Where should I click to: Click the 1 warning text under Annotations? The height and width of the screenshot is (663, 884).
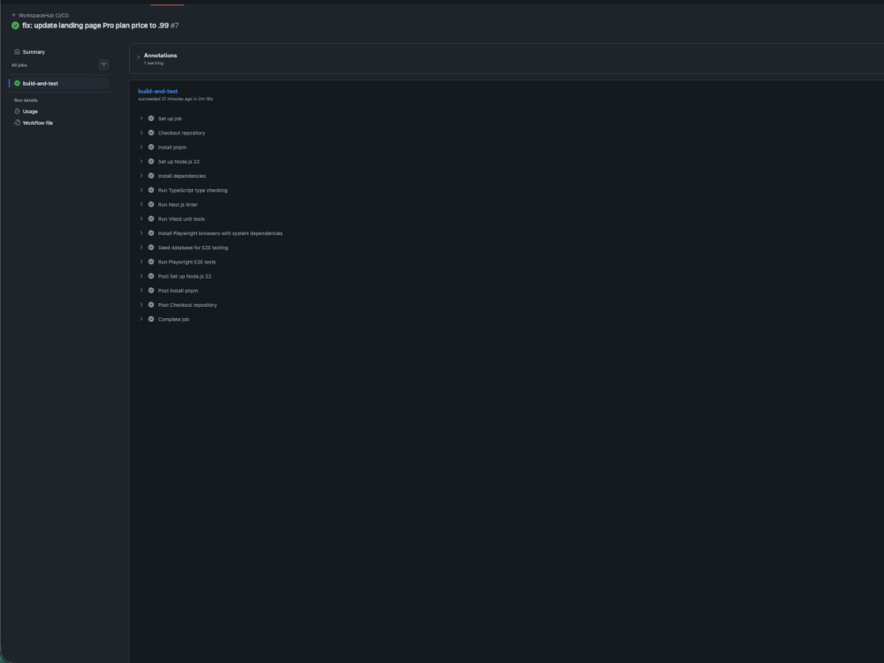pos(153,63)
